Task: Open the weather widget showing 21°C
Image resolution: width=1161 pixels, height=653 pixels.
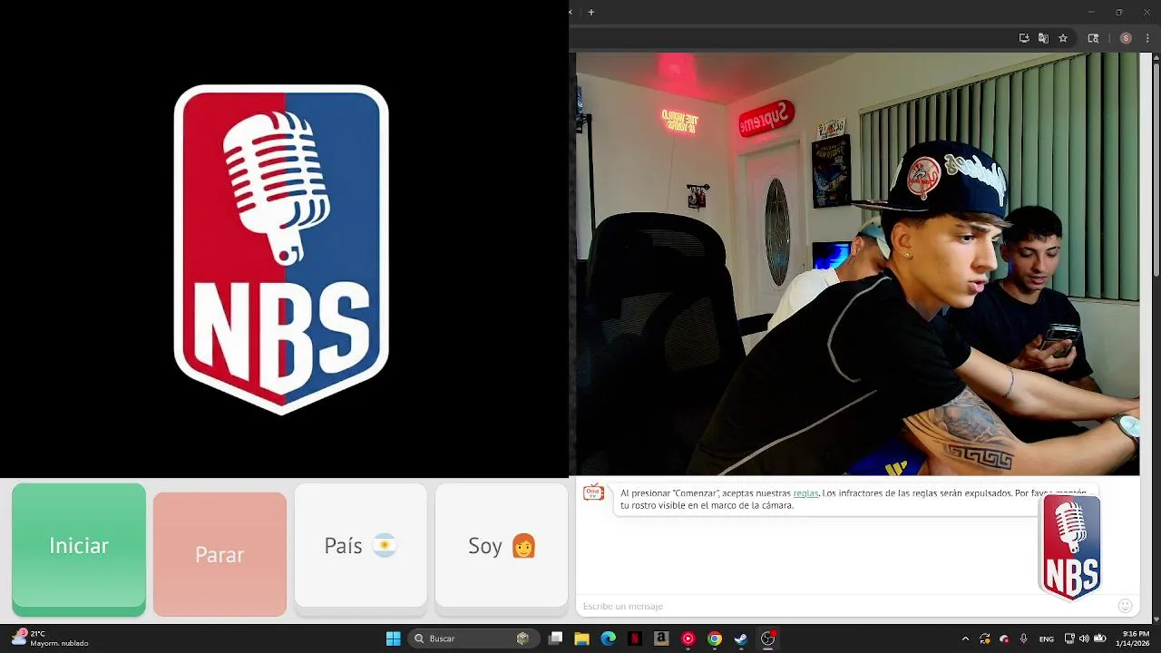Action: tap(51, 638)
